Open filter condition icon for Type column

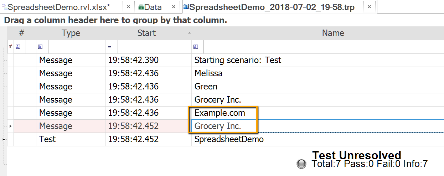pos(40,47)
